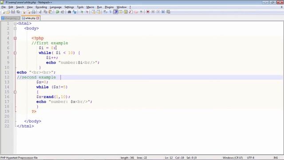Click Run Macro Multiple Times icon
Screen dimensions: 284x160
point(163,12)
